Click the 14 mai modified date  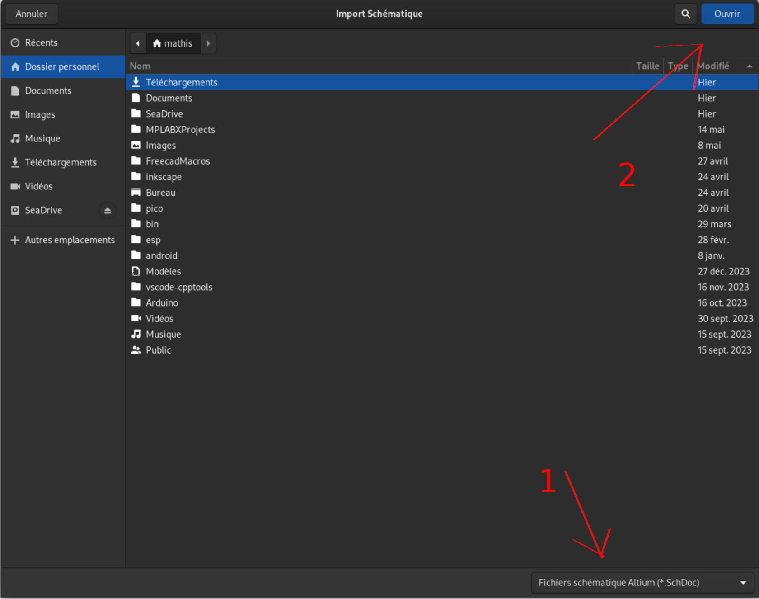point(711,129)
